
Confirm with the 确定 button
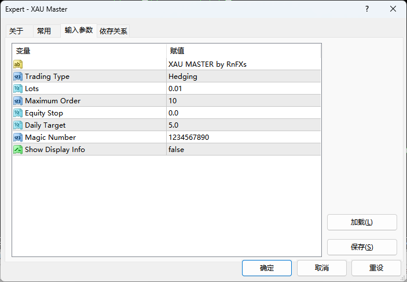pos(267,268)
